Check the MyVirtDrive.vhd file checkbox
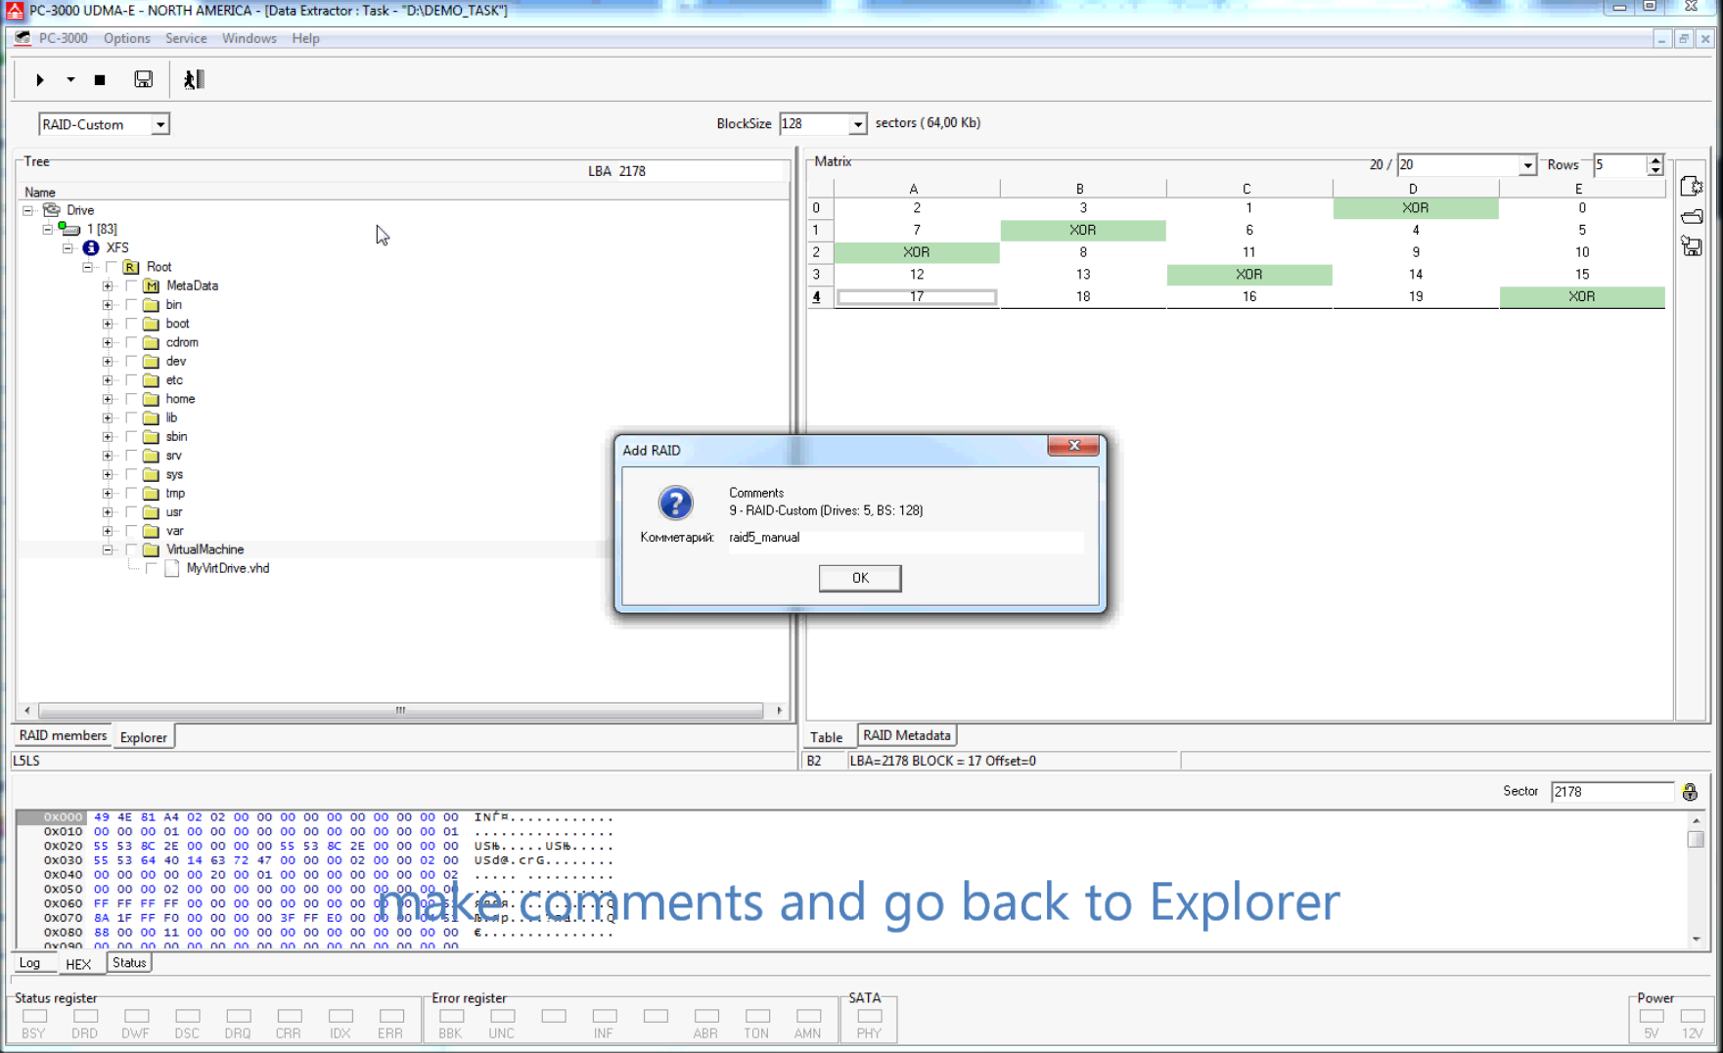 pyautogui.click(x=152, y=569)
